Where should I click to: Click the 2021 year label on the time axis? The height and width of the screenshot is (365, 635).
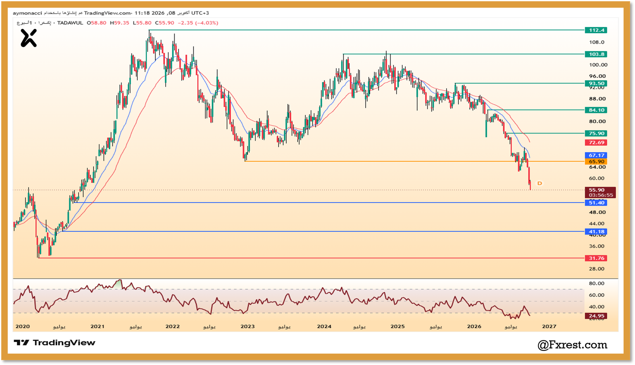[x=97, y=327]
